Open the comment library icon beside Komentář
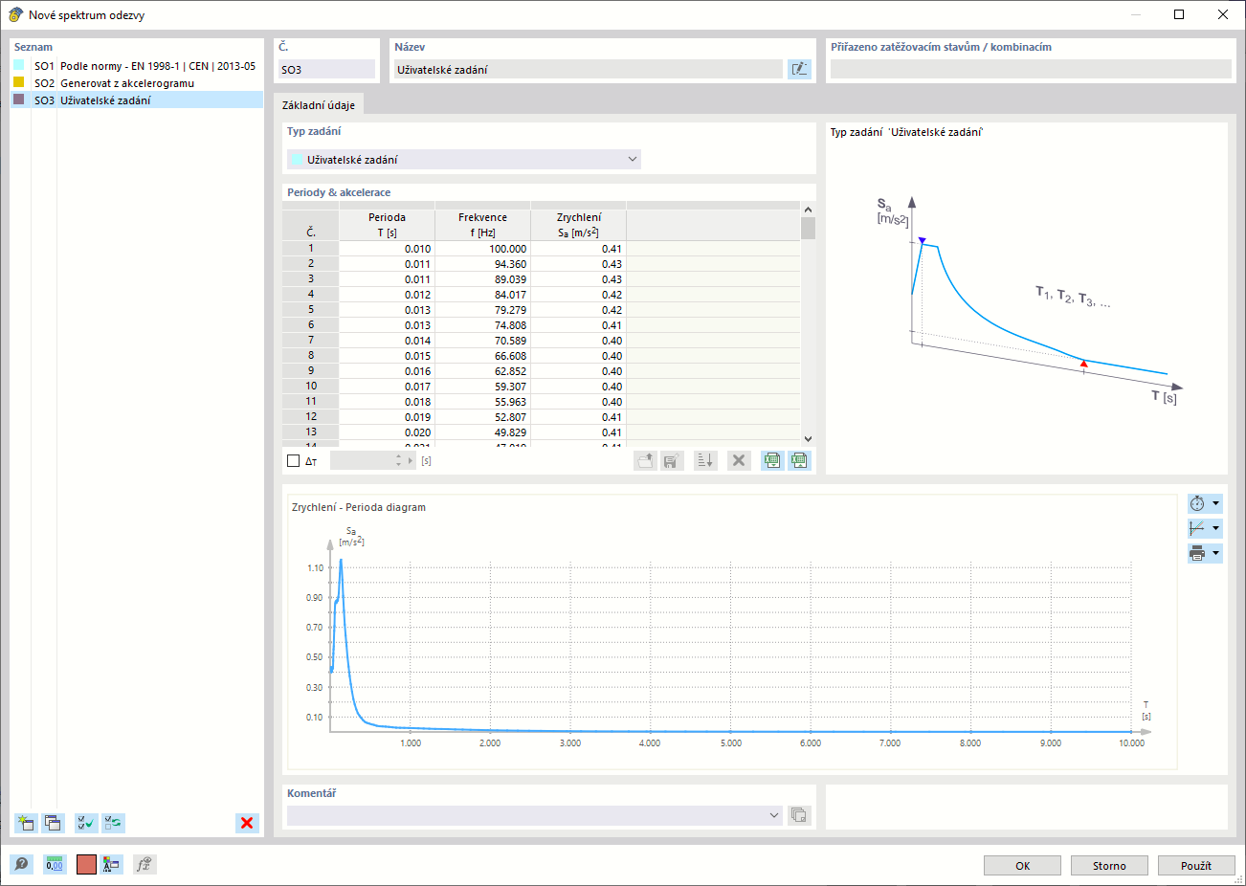The height and width of the screenshot is (886, 1246). click(x=799, y=815)
